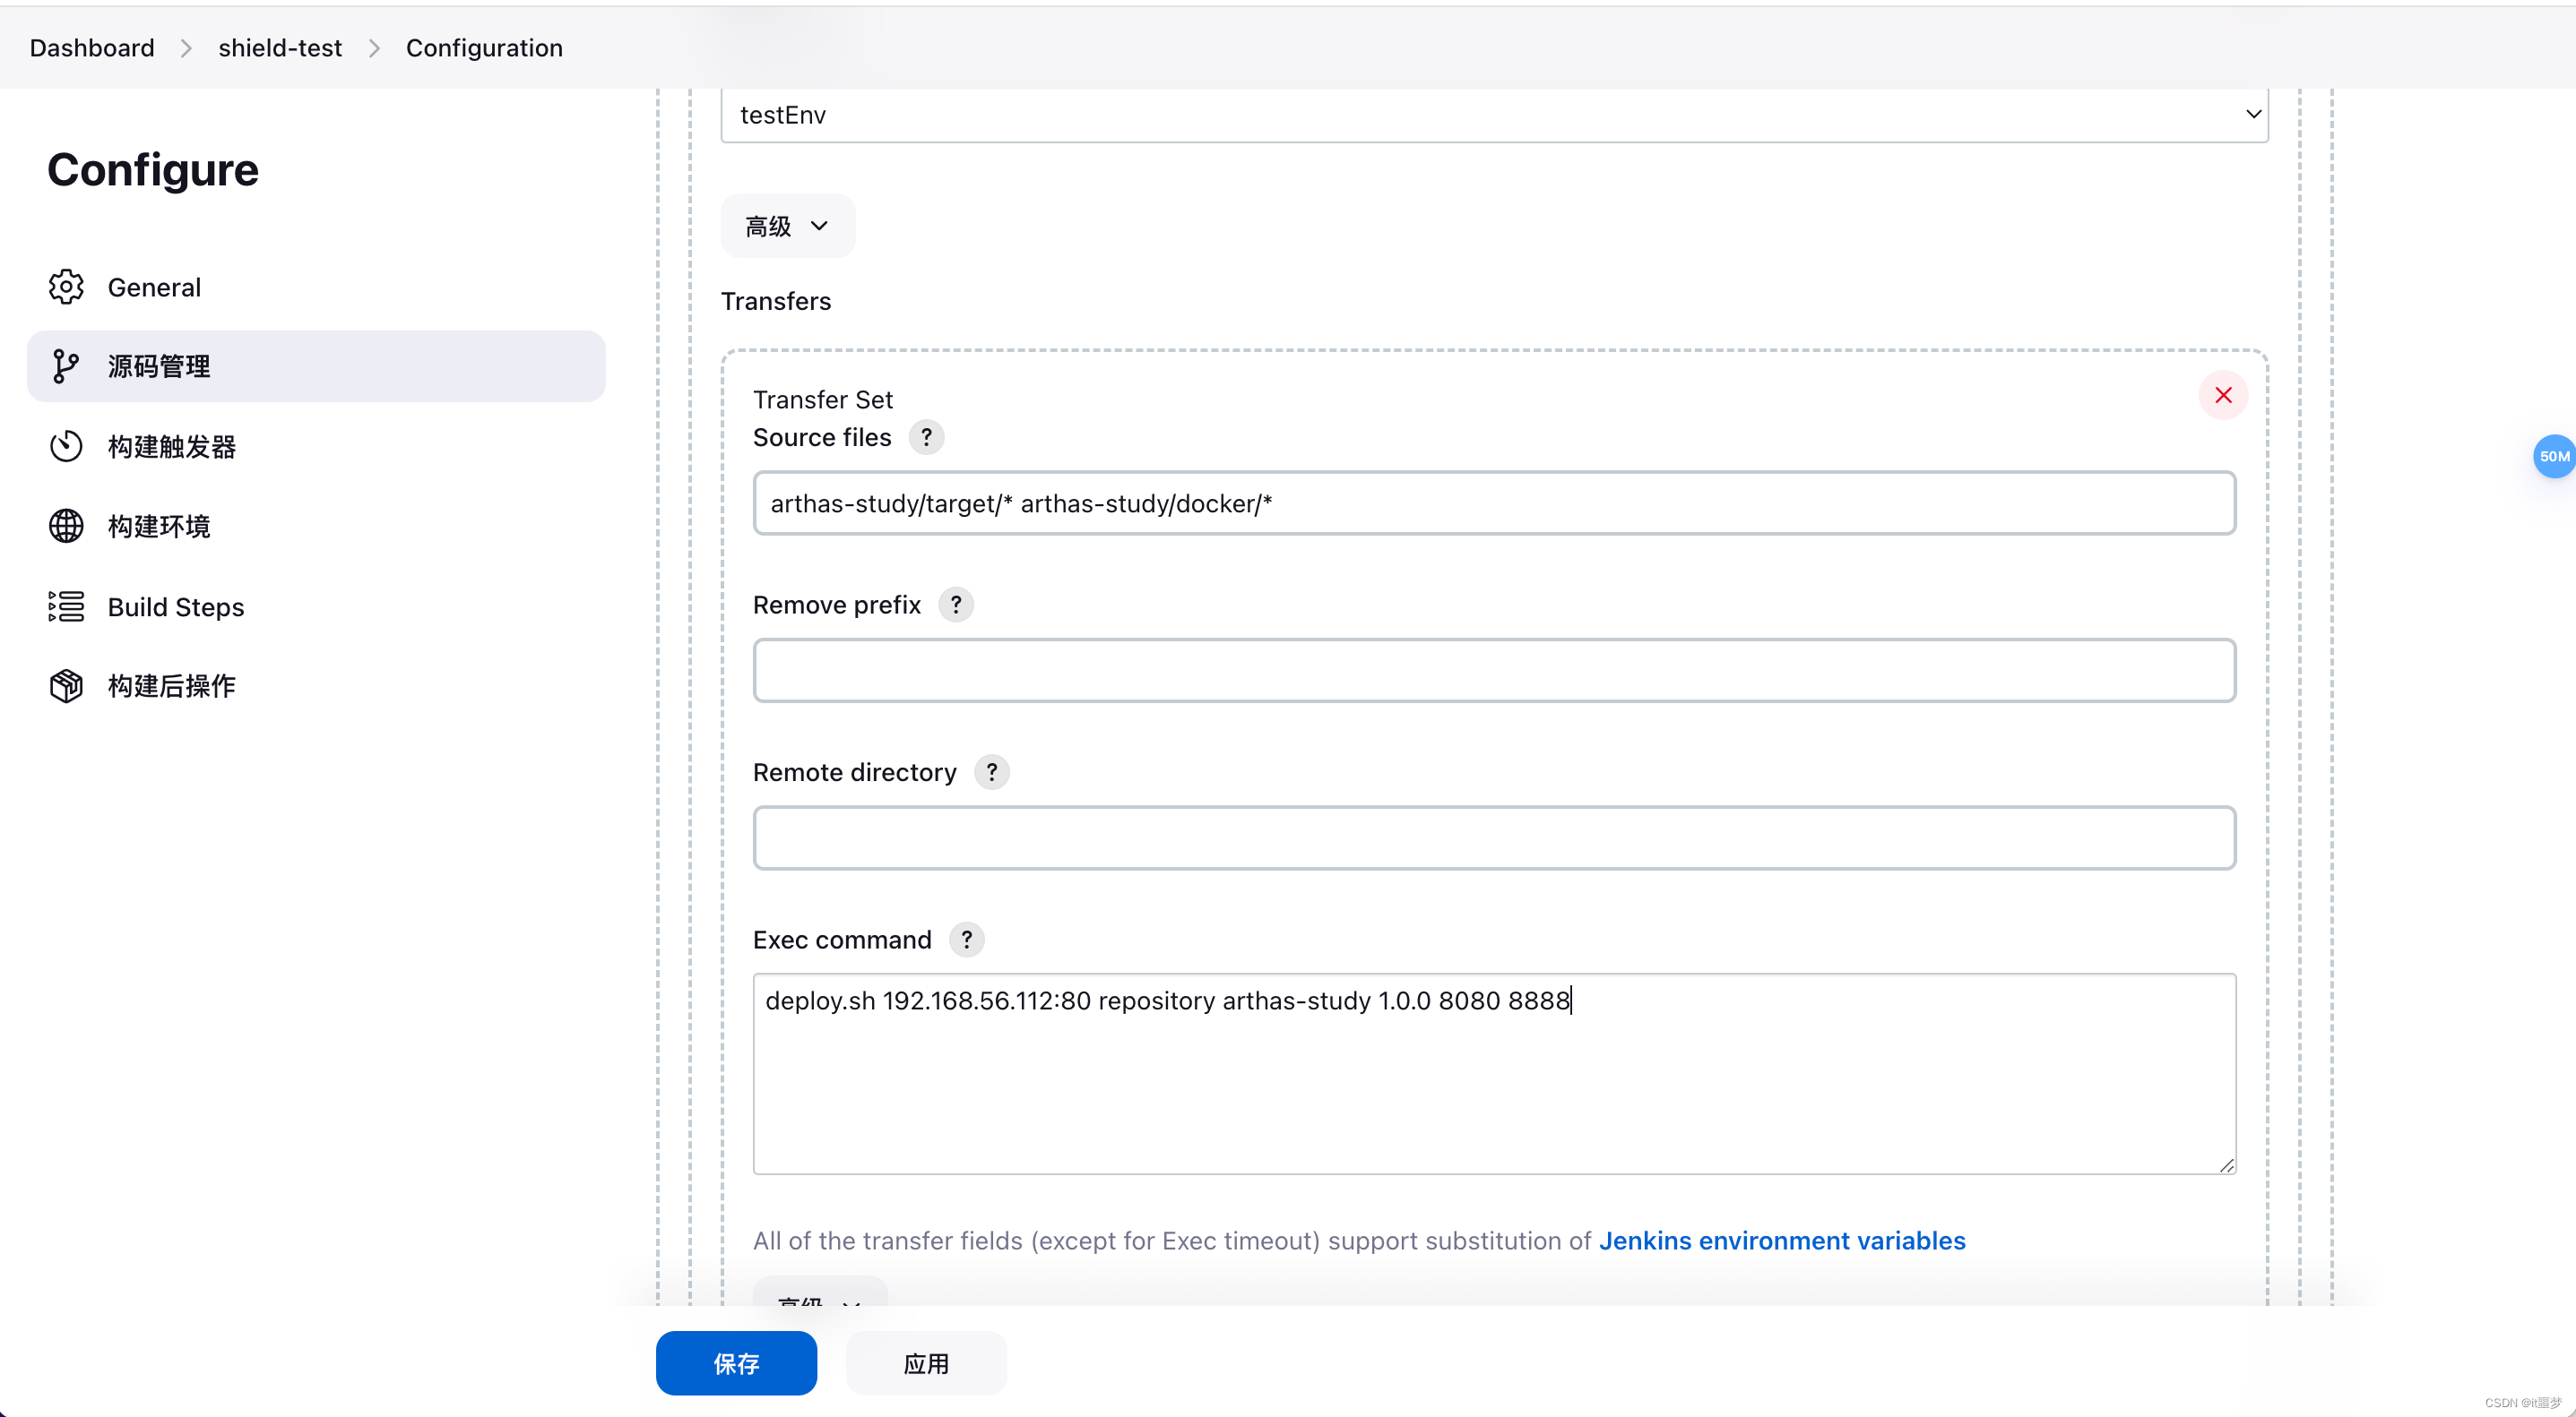Click the 构建触发器 clock icon

coord(66,446)
